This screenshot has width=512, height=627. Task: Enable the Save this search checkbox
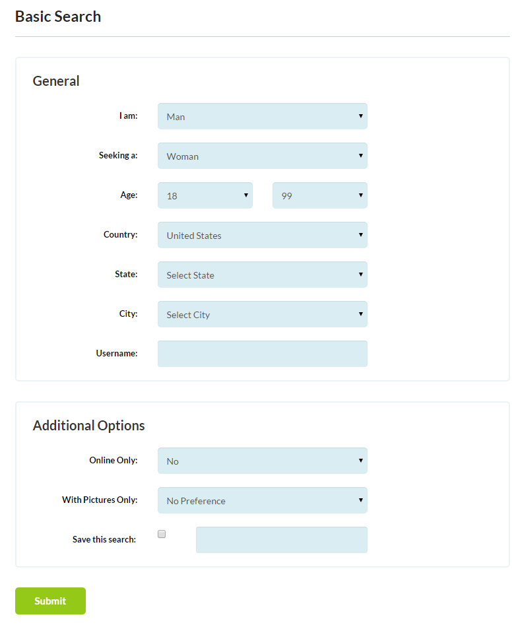point(162,534)
